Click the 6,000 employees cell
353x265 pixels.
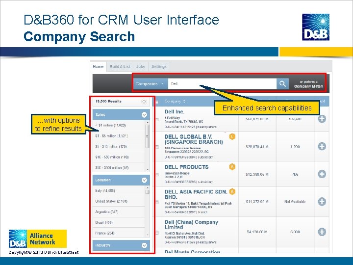click(295, 232)
